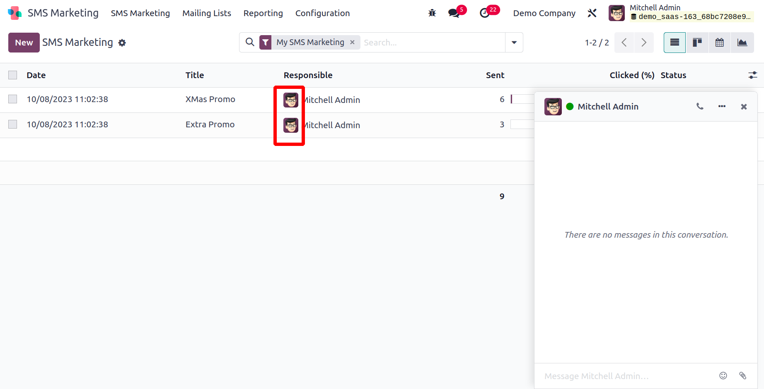Image resolution: width=764 pixels, height=389 pixels.
Task: Click the Message Mitchell Admin input field
Action: (x=626, y=376)
